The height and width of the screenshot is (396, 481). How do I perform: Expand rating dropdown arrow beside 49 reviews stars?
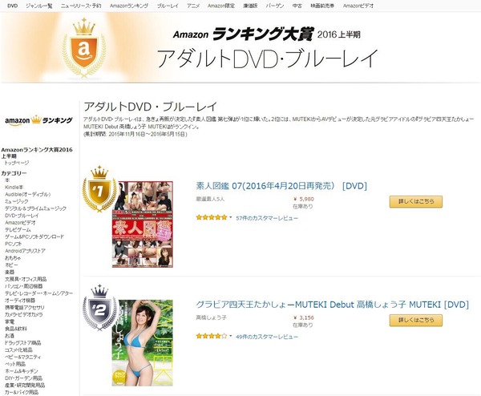click(231, 336)
